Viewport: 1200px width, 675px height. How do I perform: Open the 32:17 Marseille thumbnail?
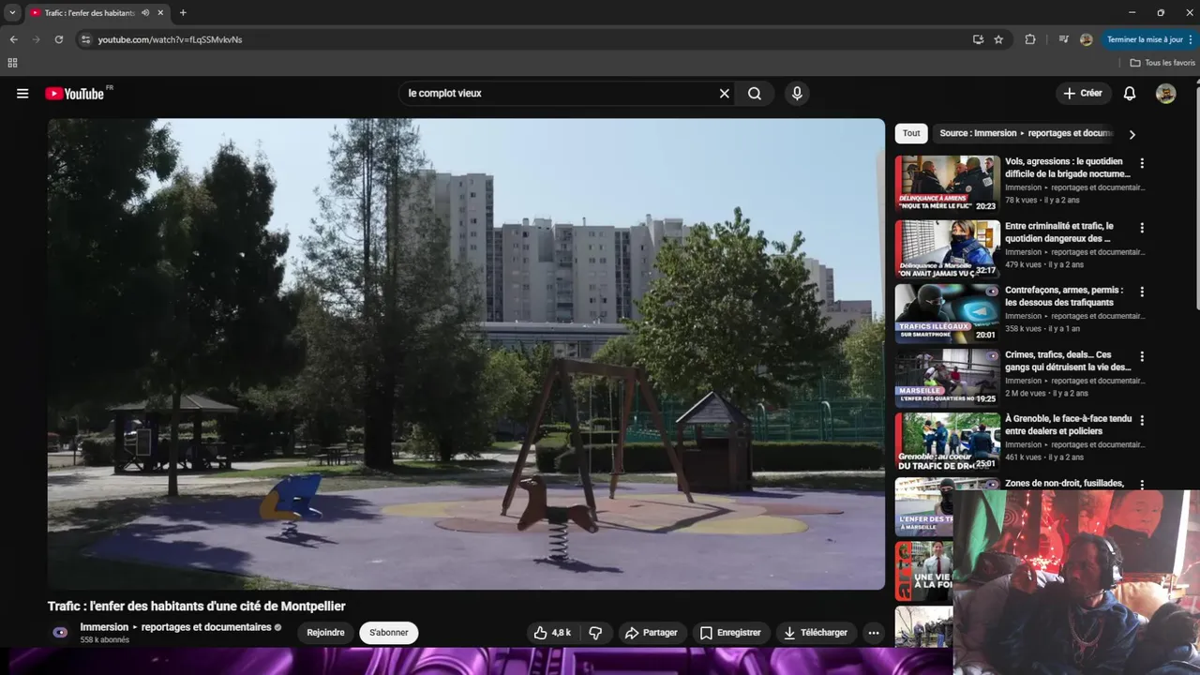tap(947, 249)
